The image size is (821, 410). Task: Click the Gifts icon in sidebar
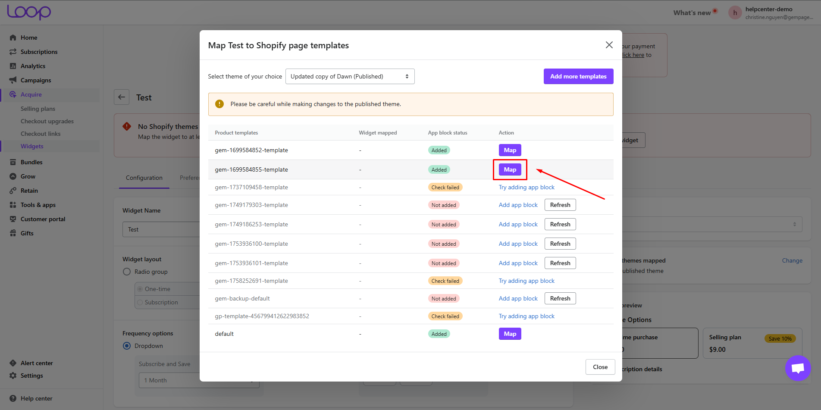13,233
